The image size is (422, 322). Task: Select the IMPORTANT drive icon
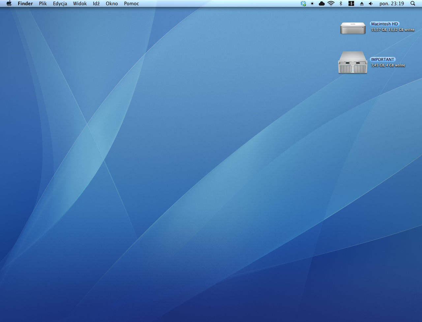click(352, 62)
